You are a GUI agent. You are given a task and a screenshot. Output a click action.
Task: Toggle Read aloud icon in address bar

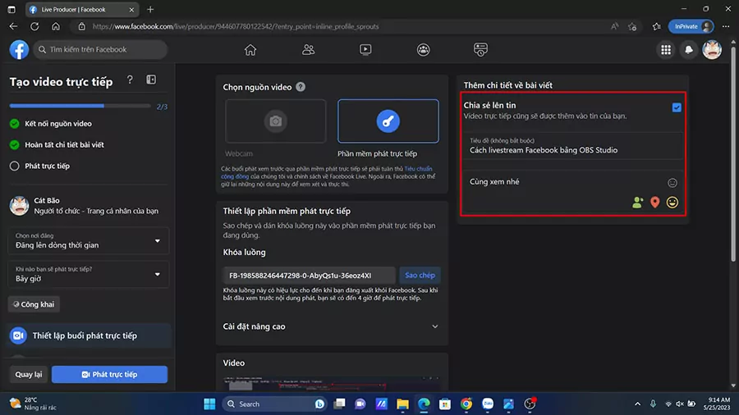[x=614, y=26]
